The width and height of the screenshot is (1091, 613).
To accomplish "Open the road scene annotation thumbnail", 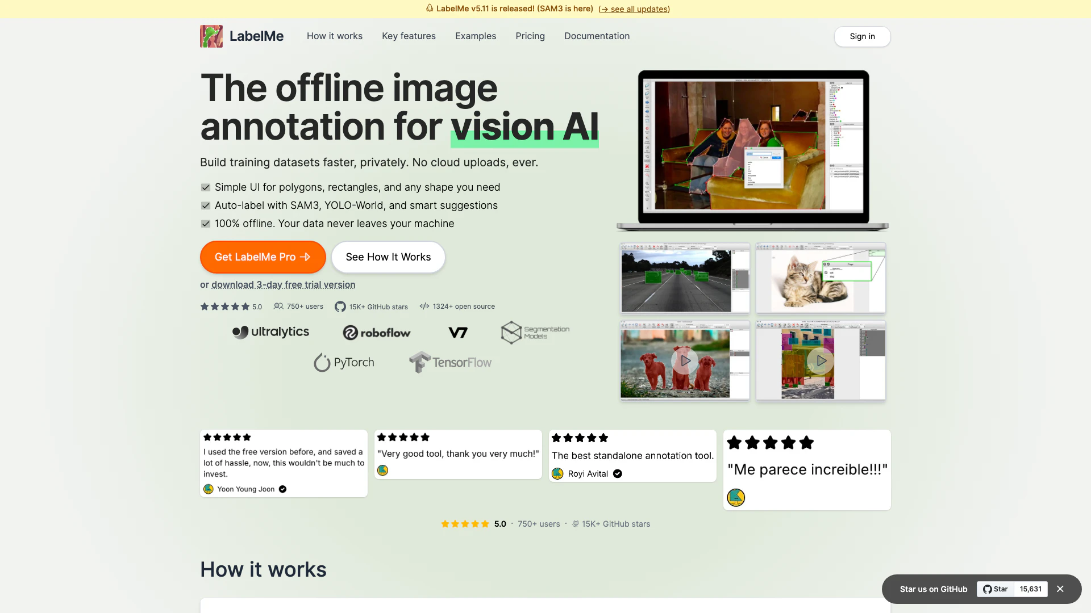I will [x=685, y=278].
